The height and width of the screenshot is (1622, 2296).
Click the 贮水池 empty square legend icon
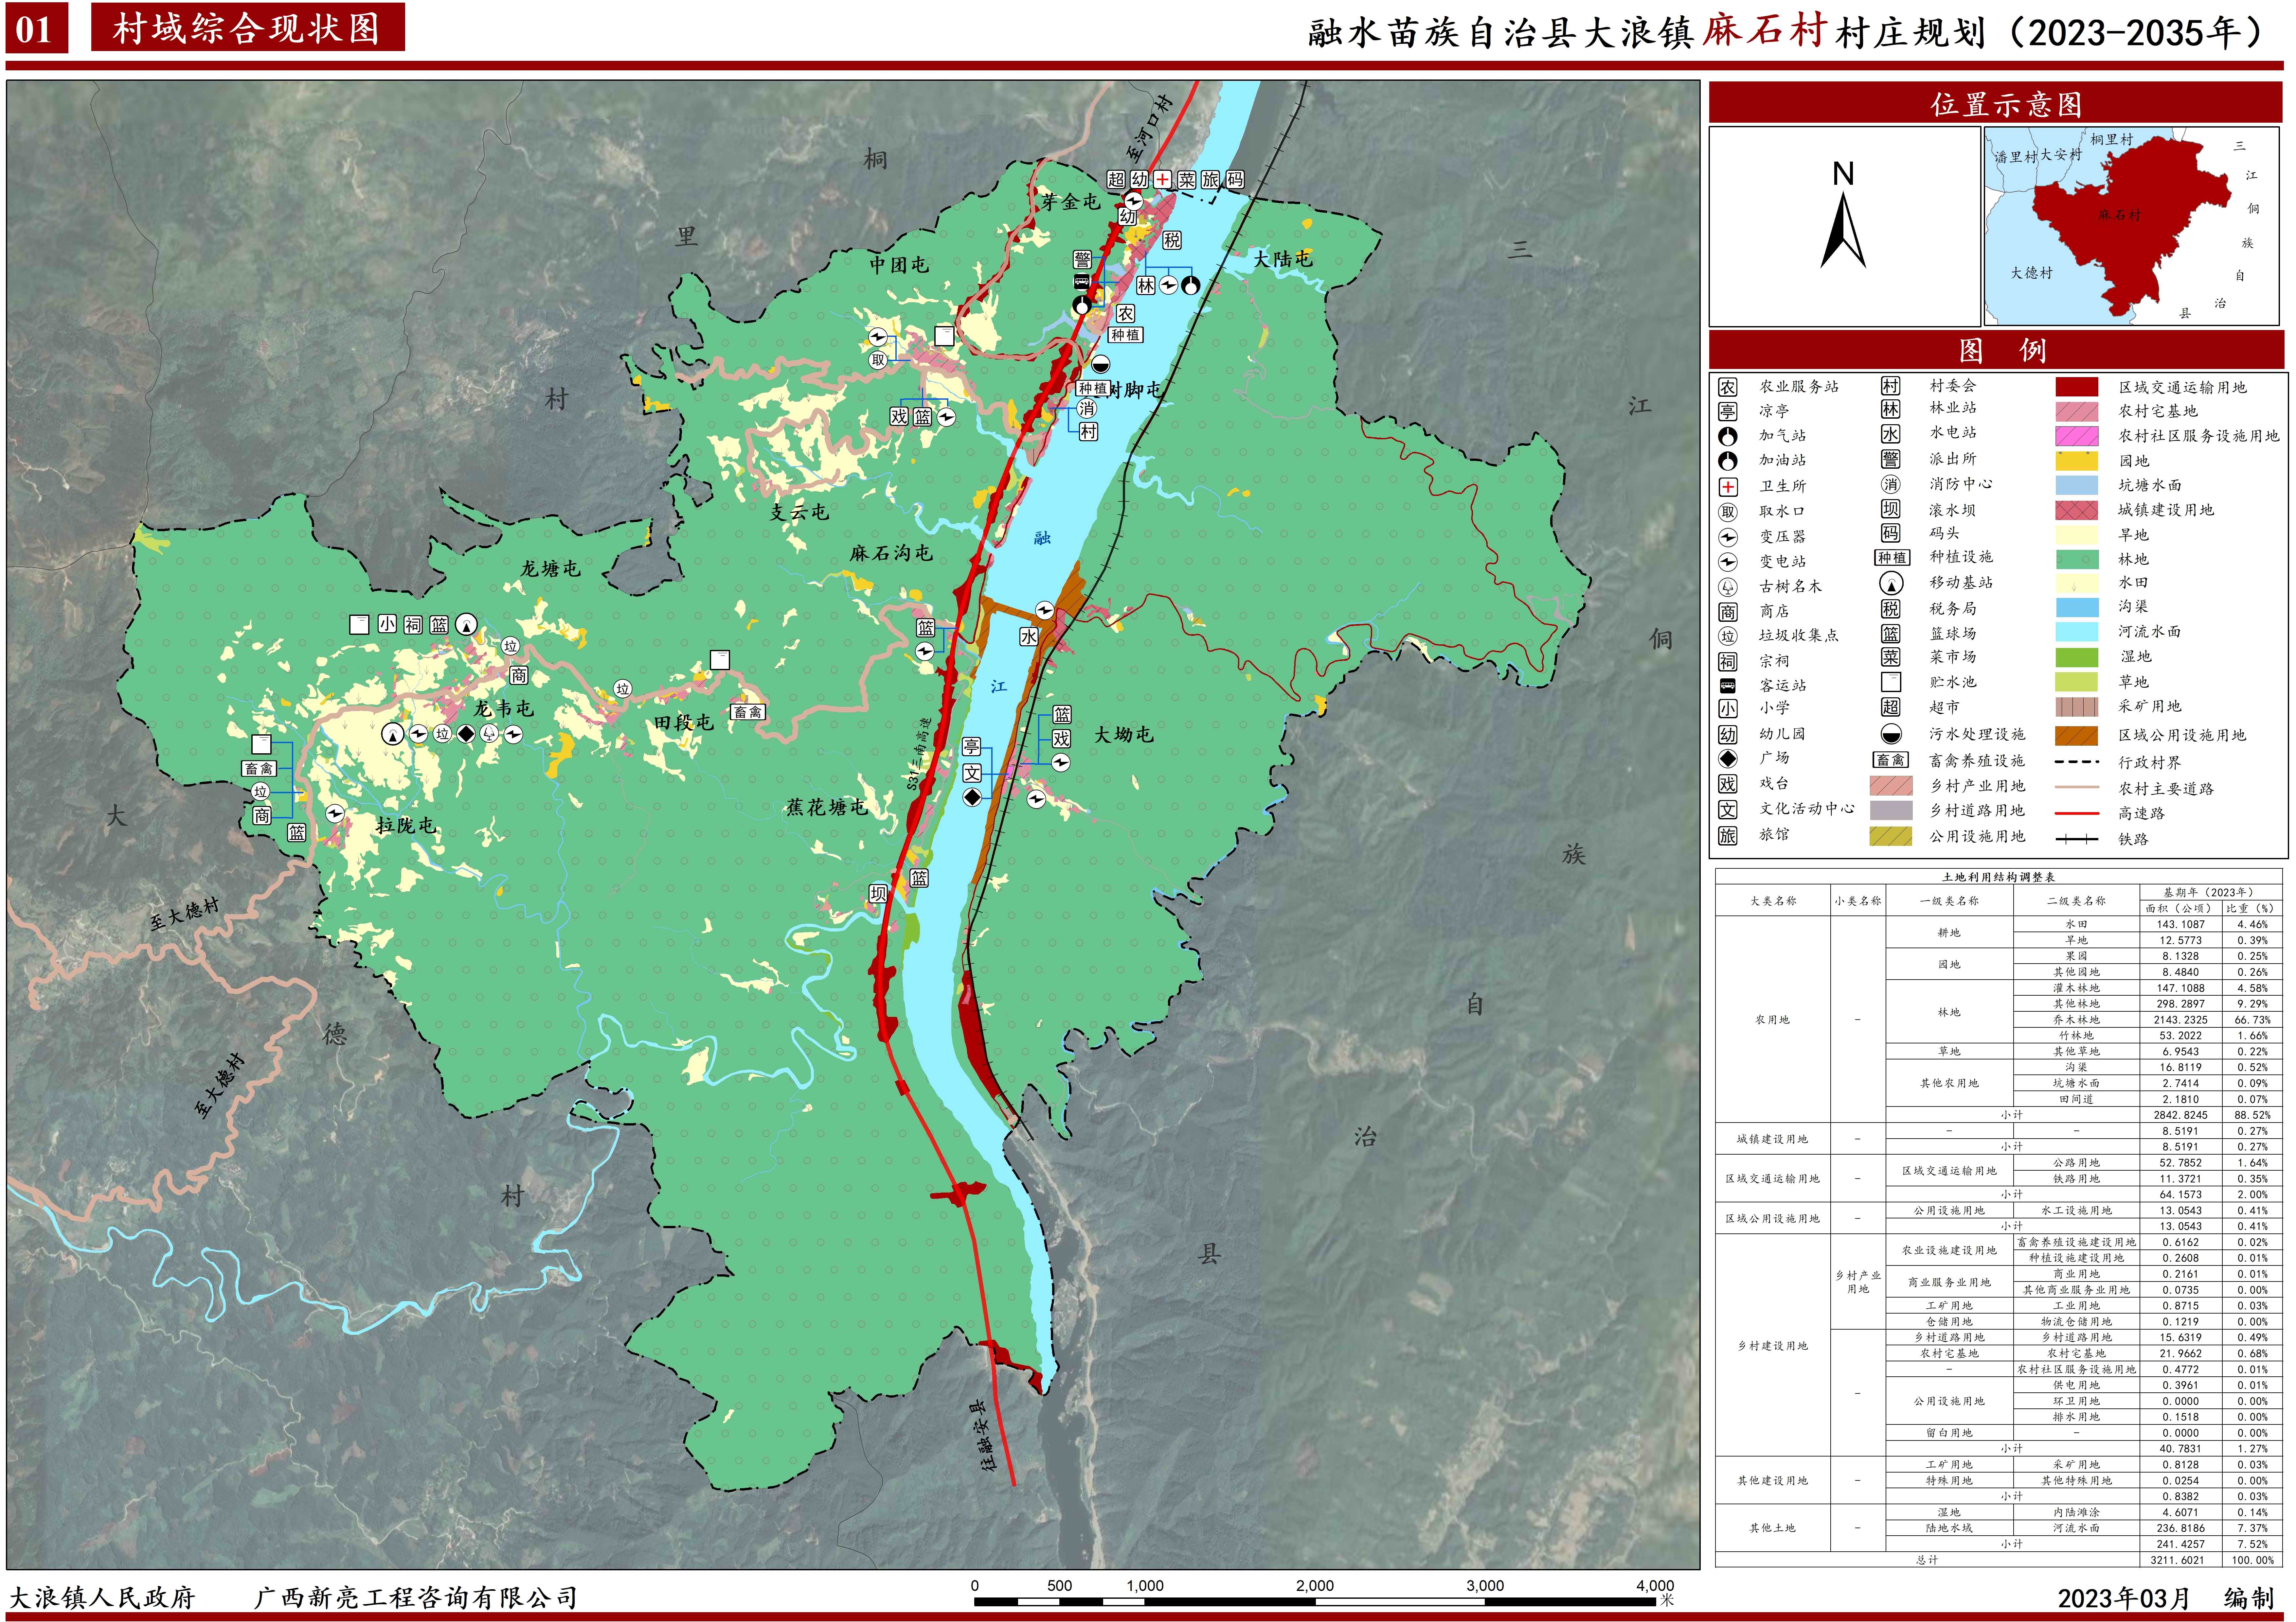(x=1891, y=682)
